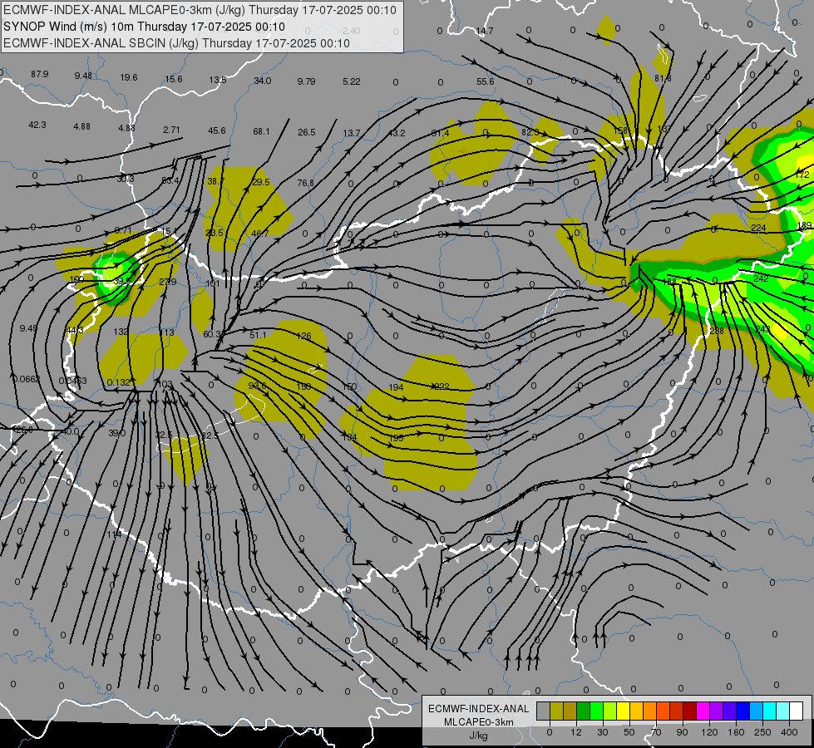Screen dimensions: 814x748
Task: Select the dark red legend swatch
Action: [x=690, y=711]
